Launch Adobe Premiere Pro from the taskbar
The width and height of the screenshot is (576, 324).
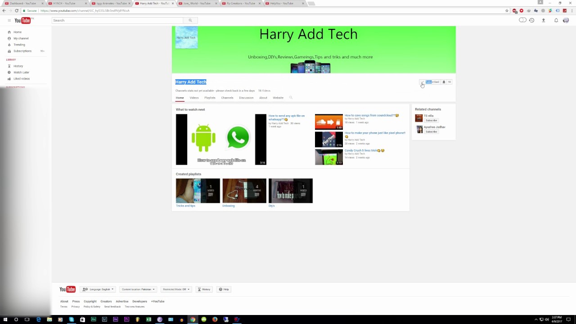[x=126, y=319]
